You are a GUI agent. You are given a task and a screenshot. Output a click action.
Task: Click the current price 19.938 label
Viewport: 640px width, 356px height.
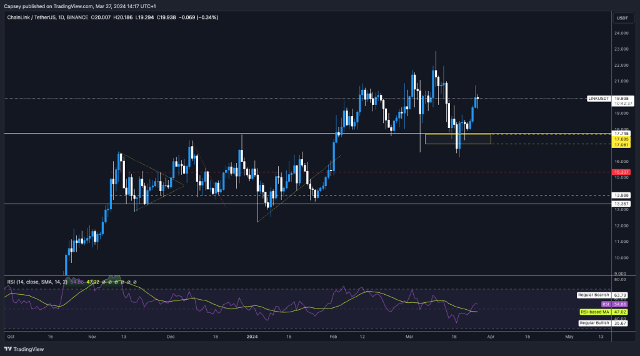click(622, 98)
